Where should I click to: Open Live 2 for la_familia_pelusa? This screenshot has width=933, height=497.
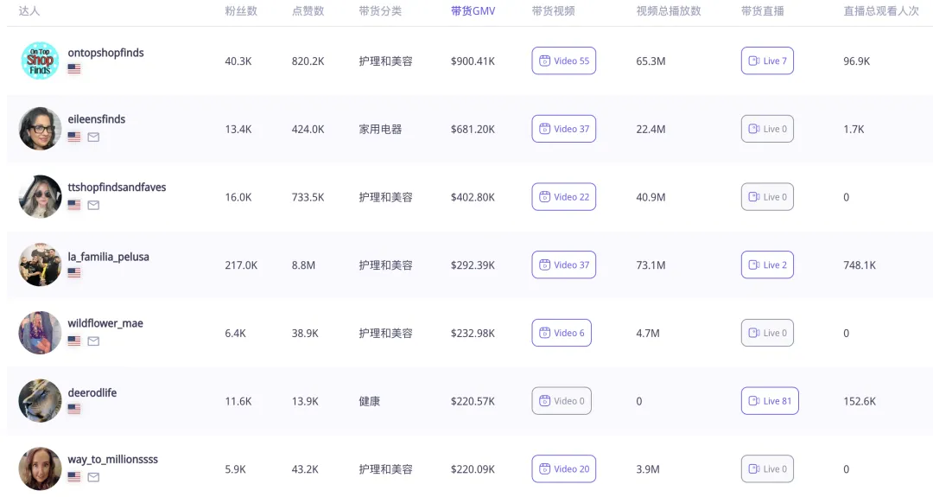coord(767,264)
